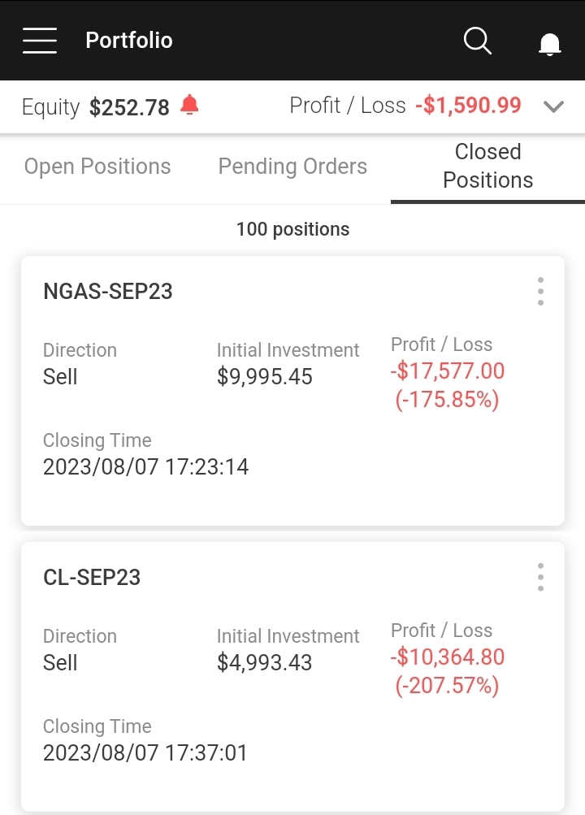The height and width of the screenshot is (815, 585).
Task: Open notifications bell in header
Action: 550,42
